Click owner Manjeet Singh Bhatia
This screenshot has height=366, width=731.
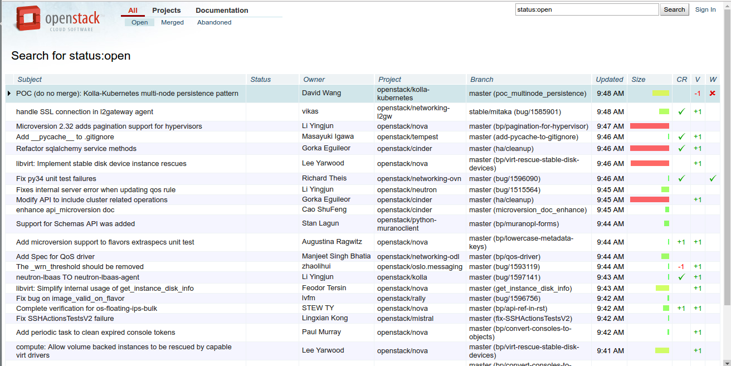tap(336, 256)
